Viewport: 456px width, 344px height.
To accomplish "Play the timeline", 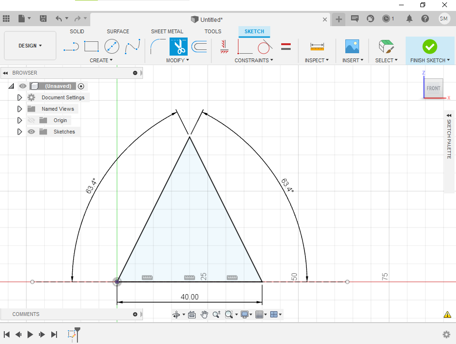I will coord(30,334).
